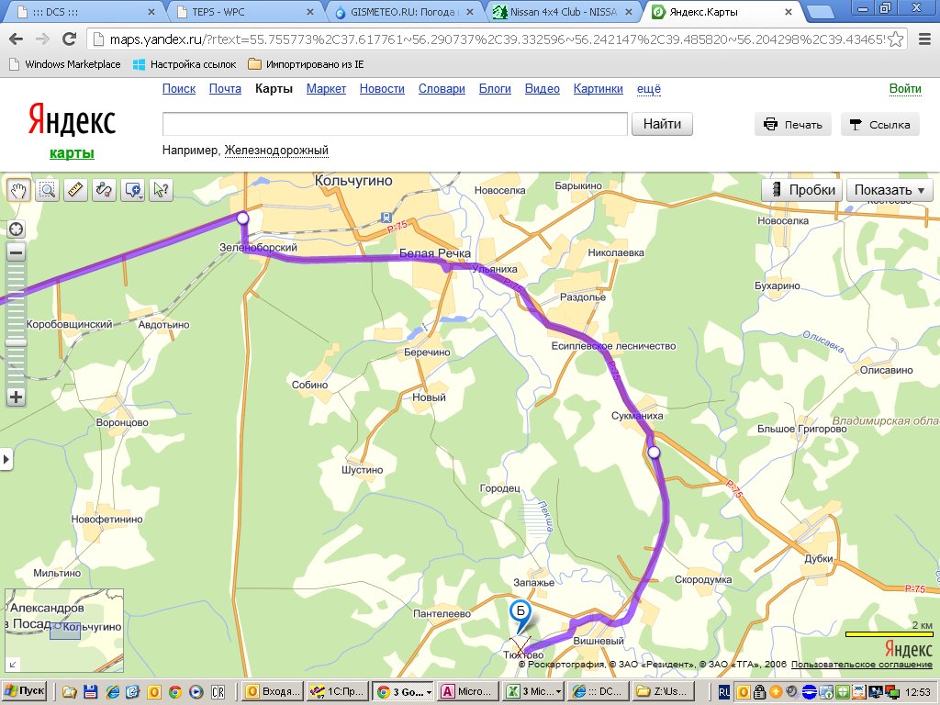Open the add placemark tool

coord(133,191)
